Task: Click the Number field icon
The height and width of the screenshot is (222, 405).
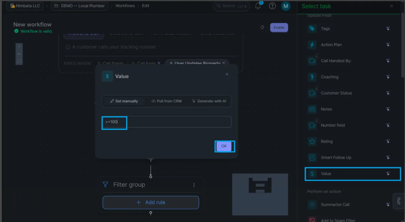Action: (312, 125)
